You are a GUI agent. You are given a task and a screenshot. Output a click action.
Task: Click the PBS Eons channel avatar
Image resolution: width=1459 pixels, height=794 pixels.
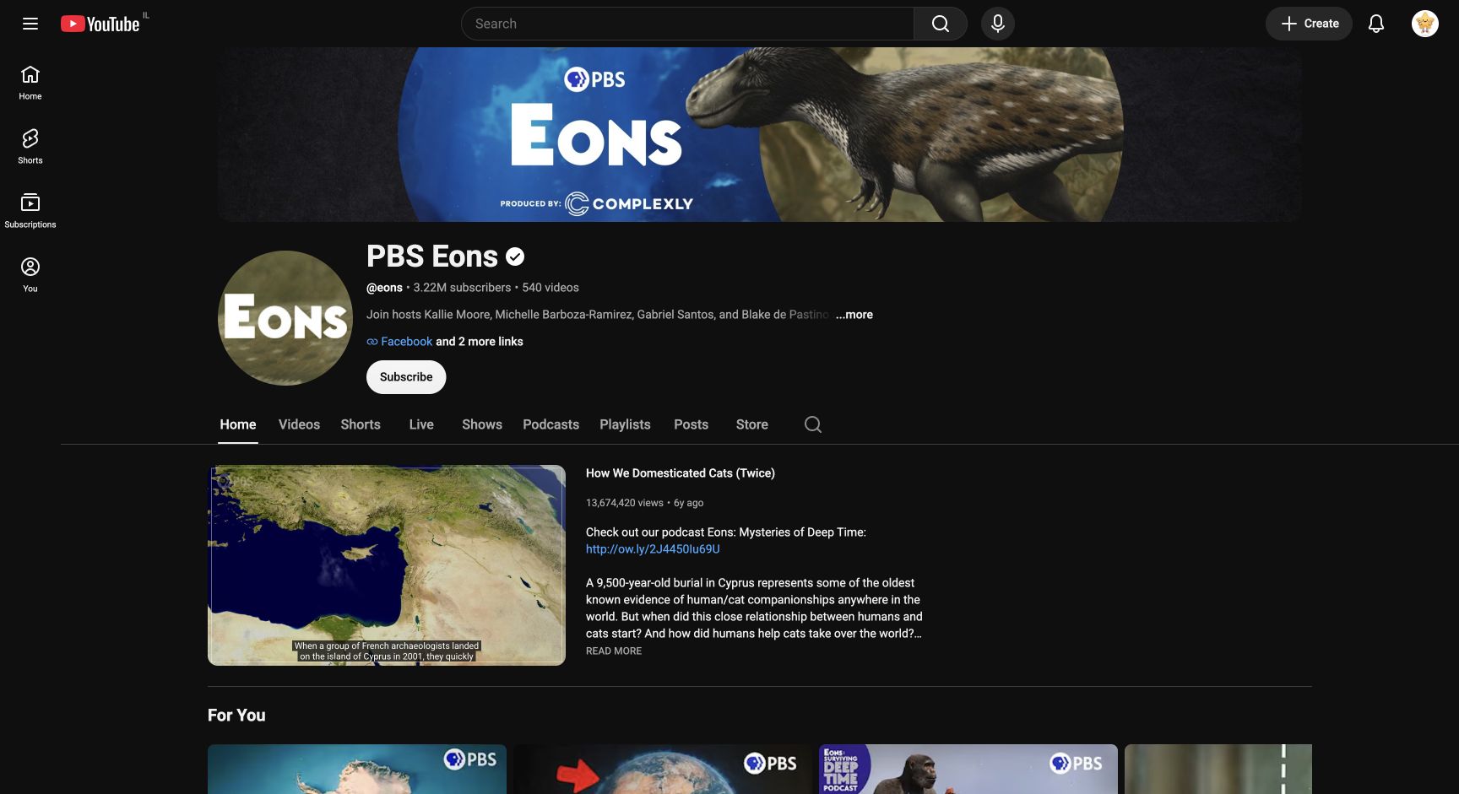285,318
